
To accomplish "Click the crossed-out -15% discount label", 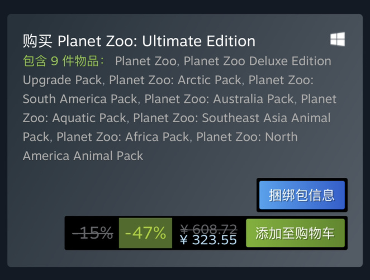I will [92, 233].
